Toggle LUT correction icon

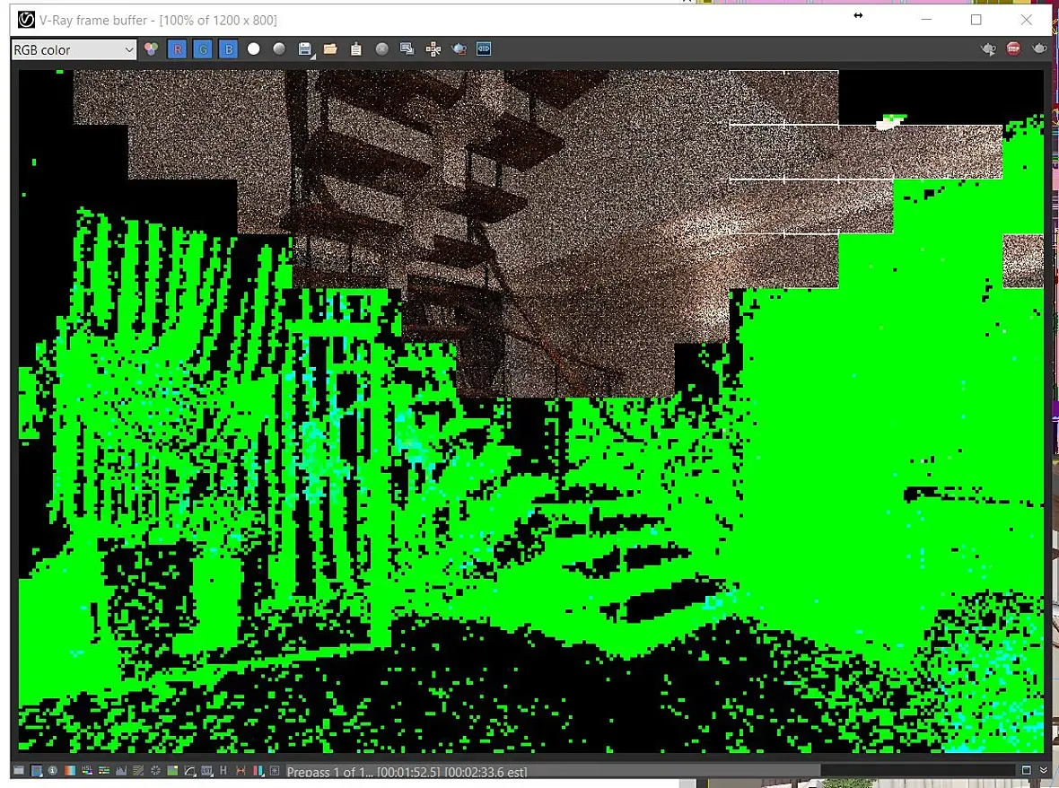(x=206, y=770)
